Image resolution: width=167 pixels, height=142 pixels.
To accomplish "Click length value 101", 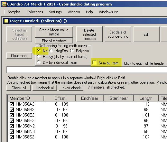I will 146,115.
